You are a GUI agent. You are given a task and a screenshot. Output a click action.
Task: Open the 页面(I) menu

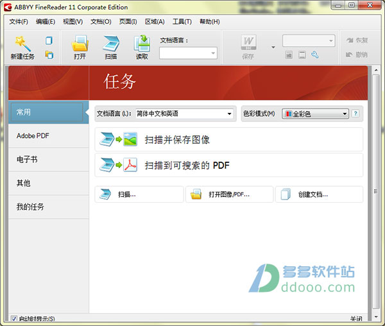pyautogui.click(x=128, y=22)
